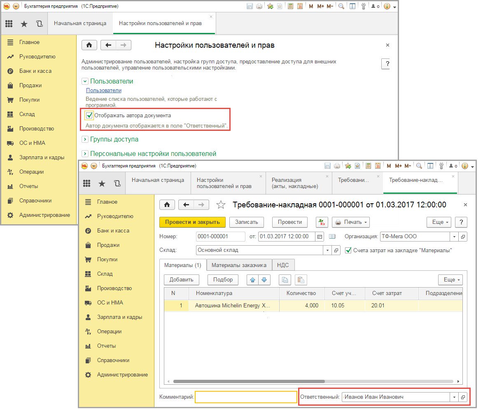Screen dimensions: 483x409
Task: Click Провести и закрыть button
Action: point(193,222)
